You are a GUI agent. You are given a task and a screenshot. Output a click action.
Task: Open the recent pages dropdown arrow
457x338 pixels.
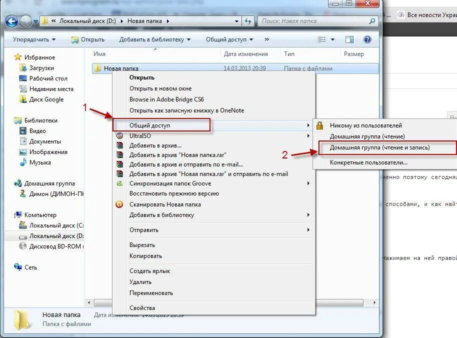pos(35,21)
